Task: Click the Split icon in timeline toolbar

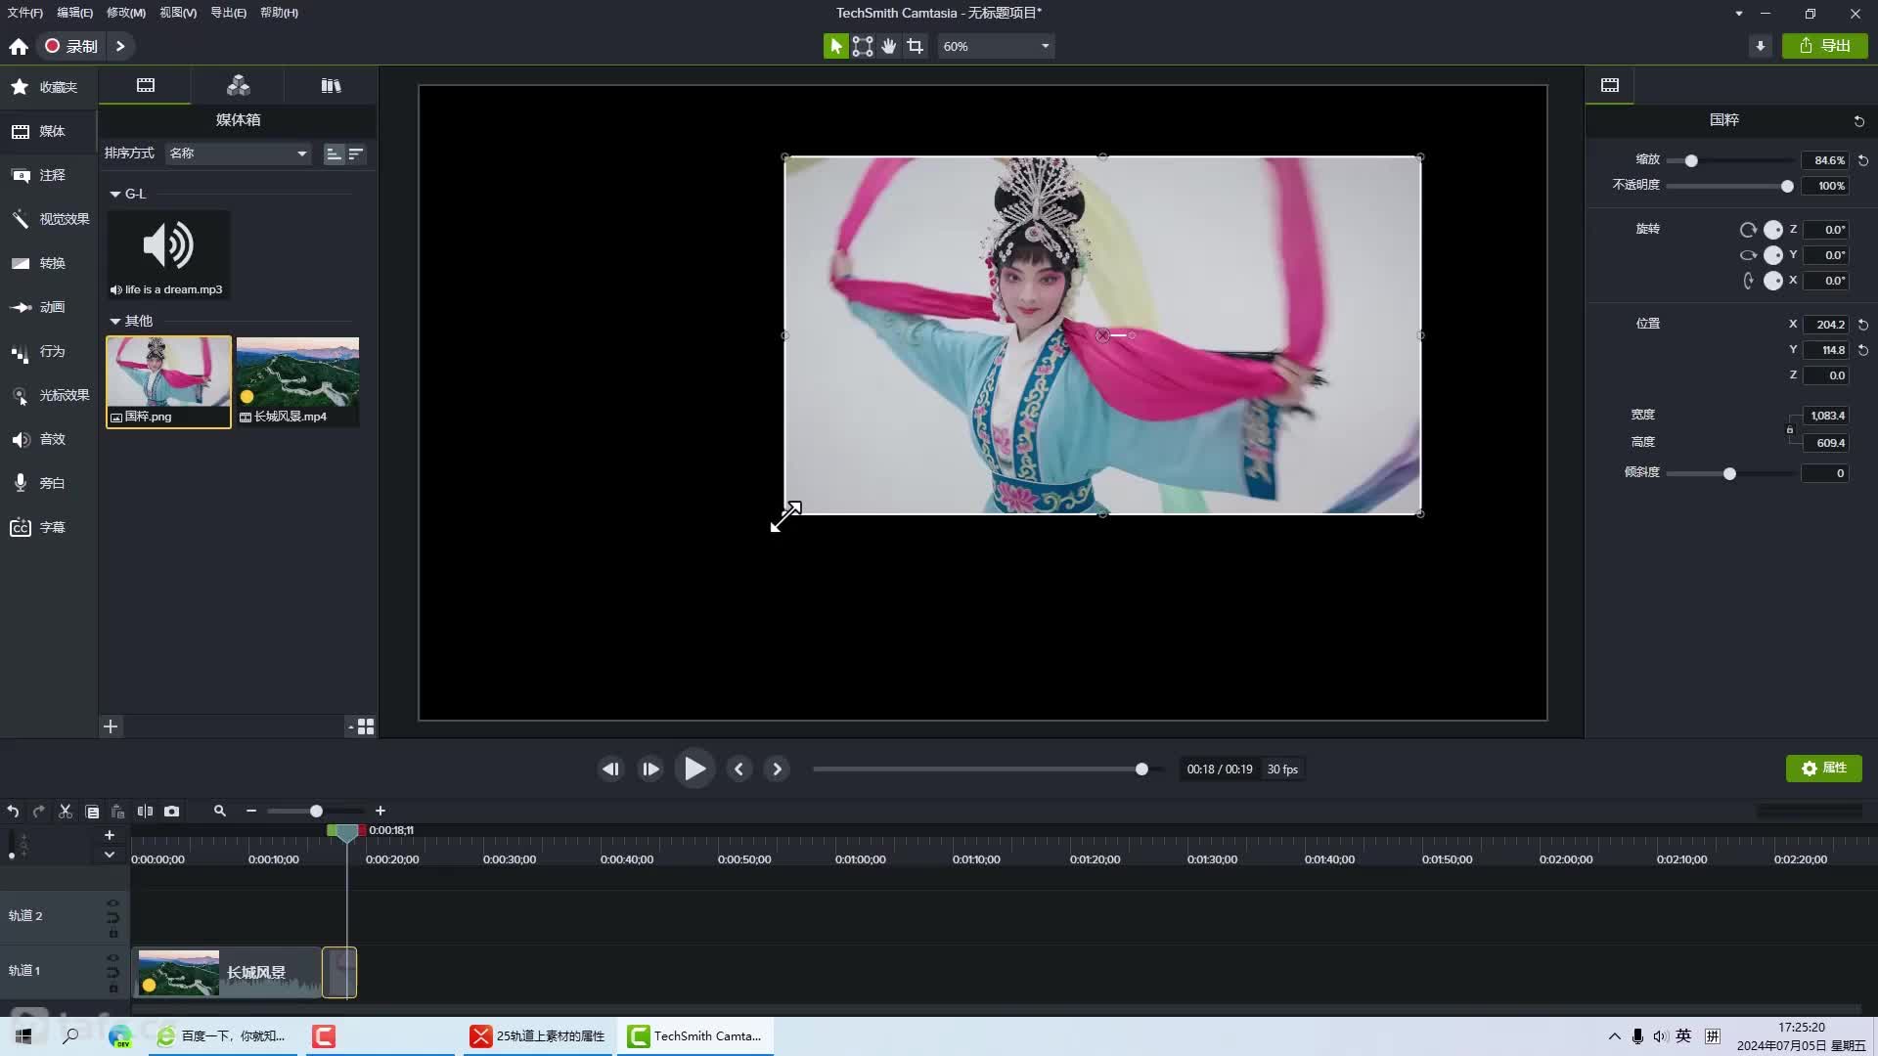Action: pos(145,811)
